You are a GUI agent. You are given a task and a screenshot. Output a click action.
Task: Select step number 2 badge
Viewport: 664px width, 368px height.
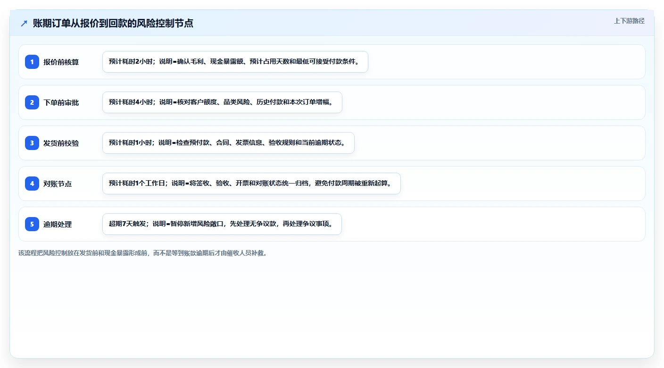pos(32,102)
